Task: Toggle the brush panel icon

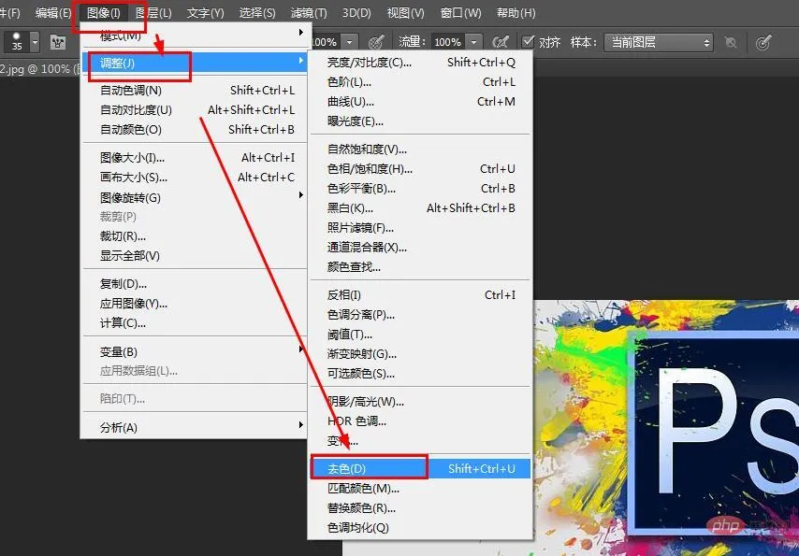Action: click(58, 42)
